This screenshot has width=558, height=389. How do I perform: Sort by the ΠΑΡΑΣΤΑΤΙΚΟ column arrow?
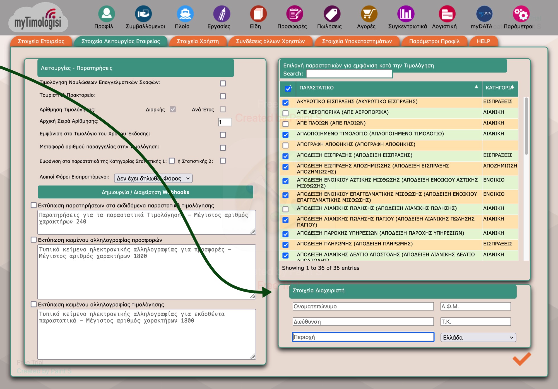[476, 87]
